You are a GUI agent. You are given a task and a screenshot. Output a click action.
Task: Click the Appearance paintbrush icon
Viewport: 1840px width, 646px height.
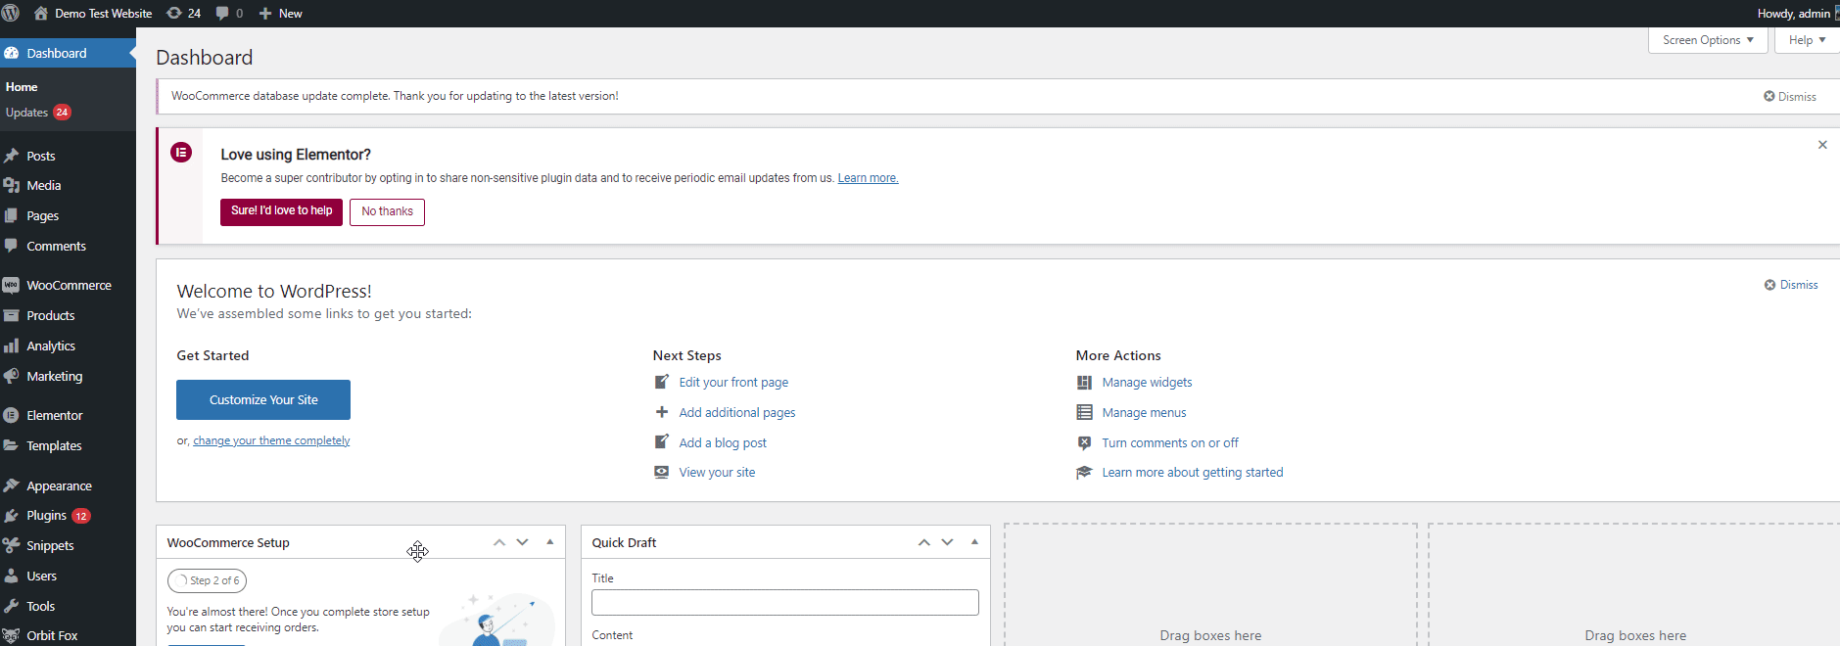12,485
